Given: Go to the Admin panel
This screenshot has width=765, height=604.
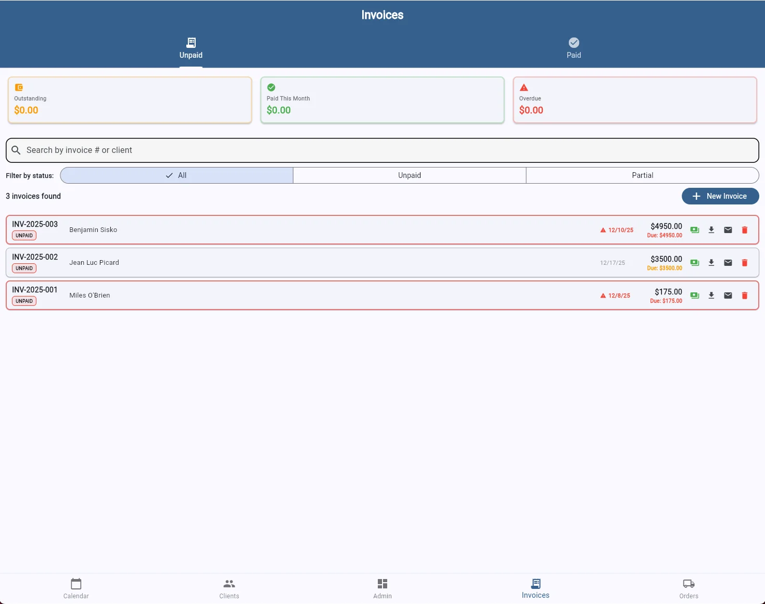Looking at the screenshot, I should pyautogui.click(x=382, y=588).
